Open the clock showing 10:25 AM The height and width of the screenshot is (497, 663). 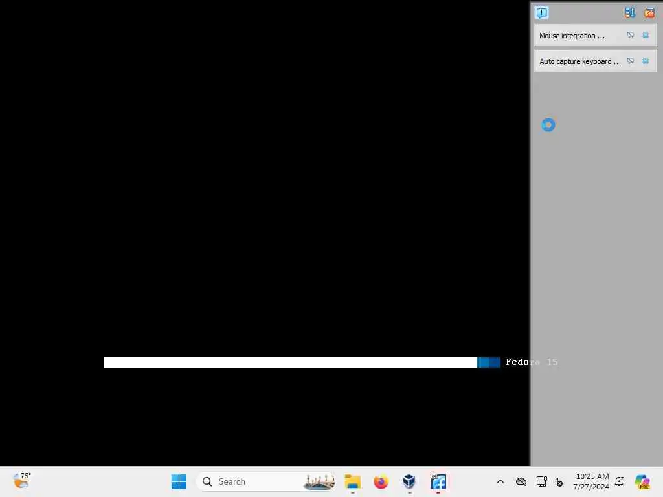click(x=592, y=481)
